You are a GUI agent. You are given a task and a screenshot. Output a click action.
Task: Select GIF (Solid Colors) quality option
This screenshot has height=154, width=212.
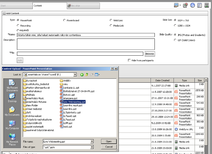[175, 40]
